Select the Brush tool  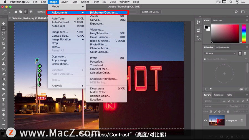click(3, 59)
